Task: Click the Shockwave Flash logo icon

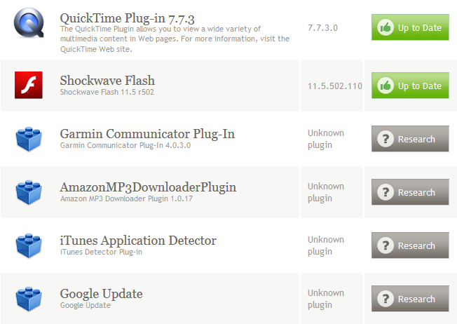Action: pos(28,86)
